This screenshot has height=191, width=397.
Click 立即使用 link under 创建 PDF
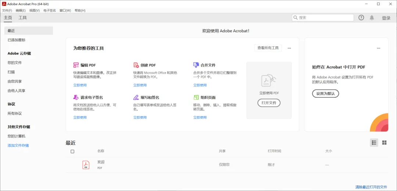tap(140, 85)
